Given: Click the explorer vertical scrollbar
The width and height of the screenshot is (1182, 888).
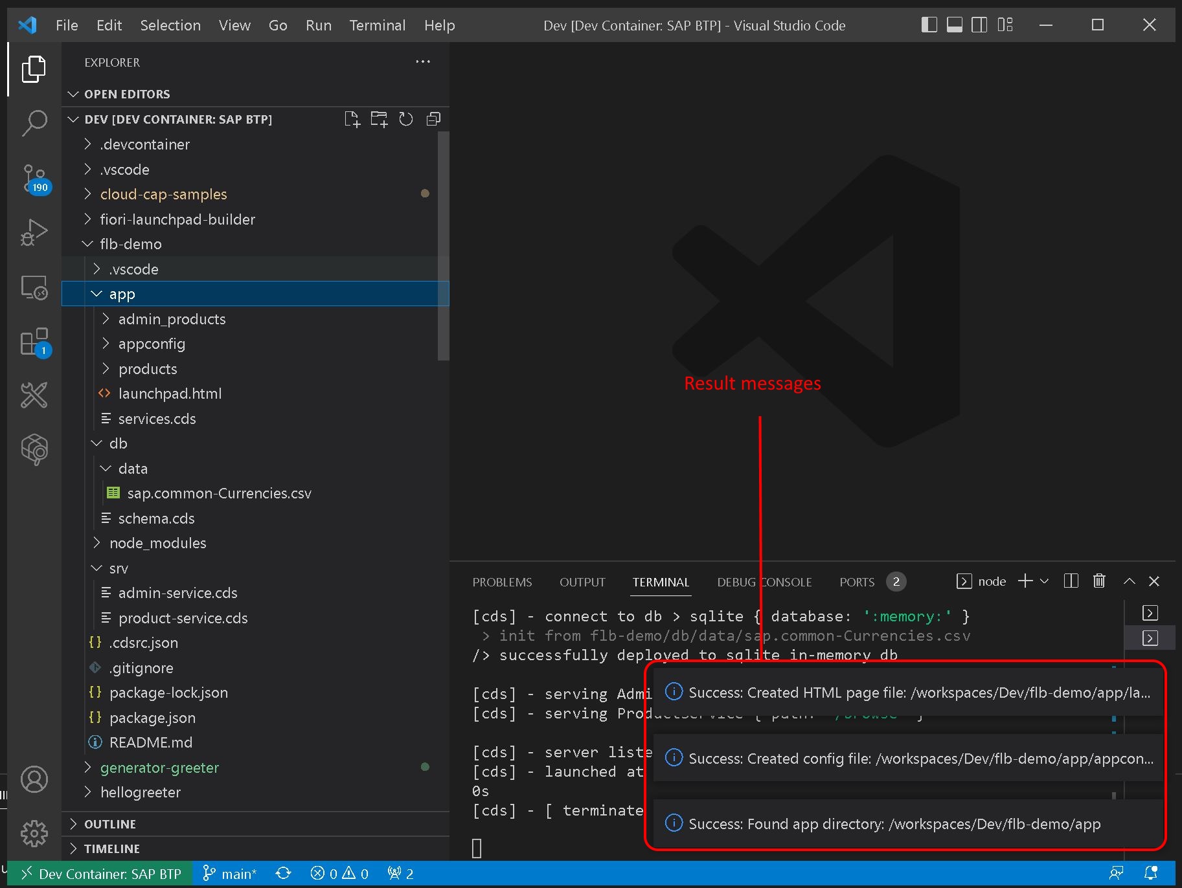Looking at the screenshot, I should click(x=443, y=246).
